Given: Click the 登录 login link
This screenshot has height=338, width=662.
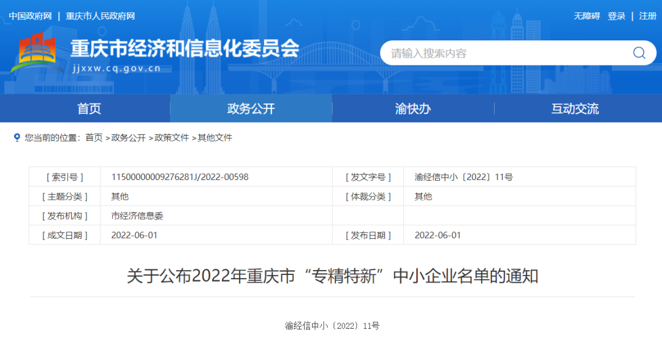Looking at the screenshot, I should (616, 16).
